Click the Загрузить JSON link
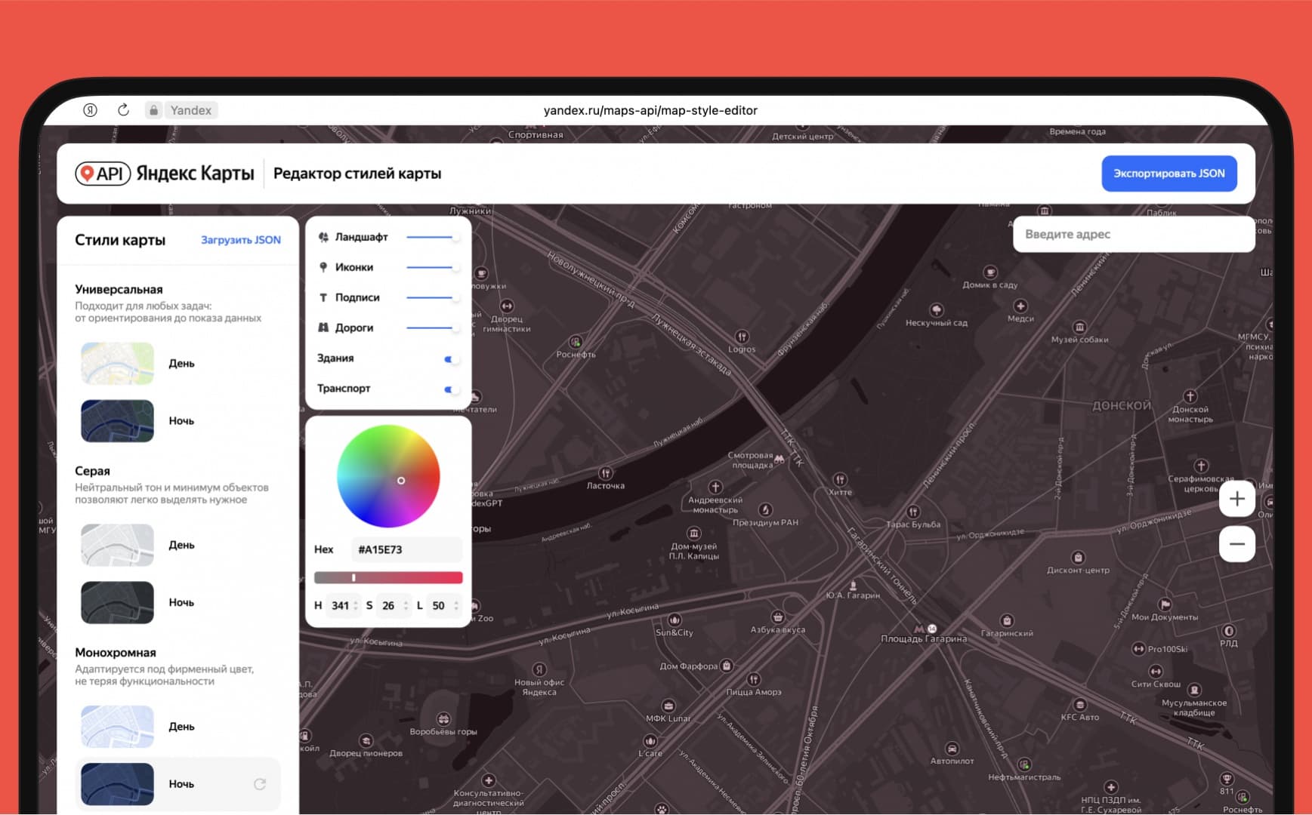The width and height of the screenshot is (1312, 815). tap(241, 240)
